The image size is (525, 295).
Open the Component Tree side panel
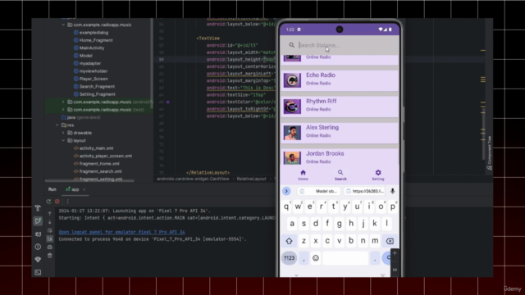490,152
